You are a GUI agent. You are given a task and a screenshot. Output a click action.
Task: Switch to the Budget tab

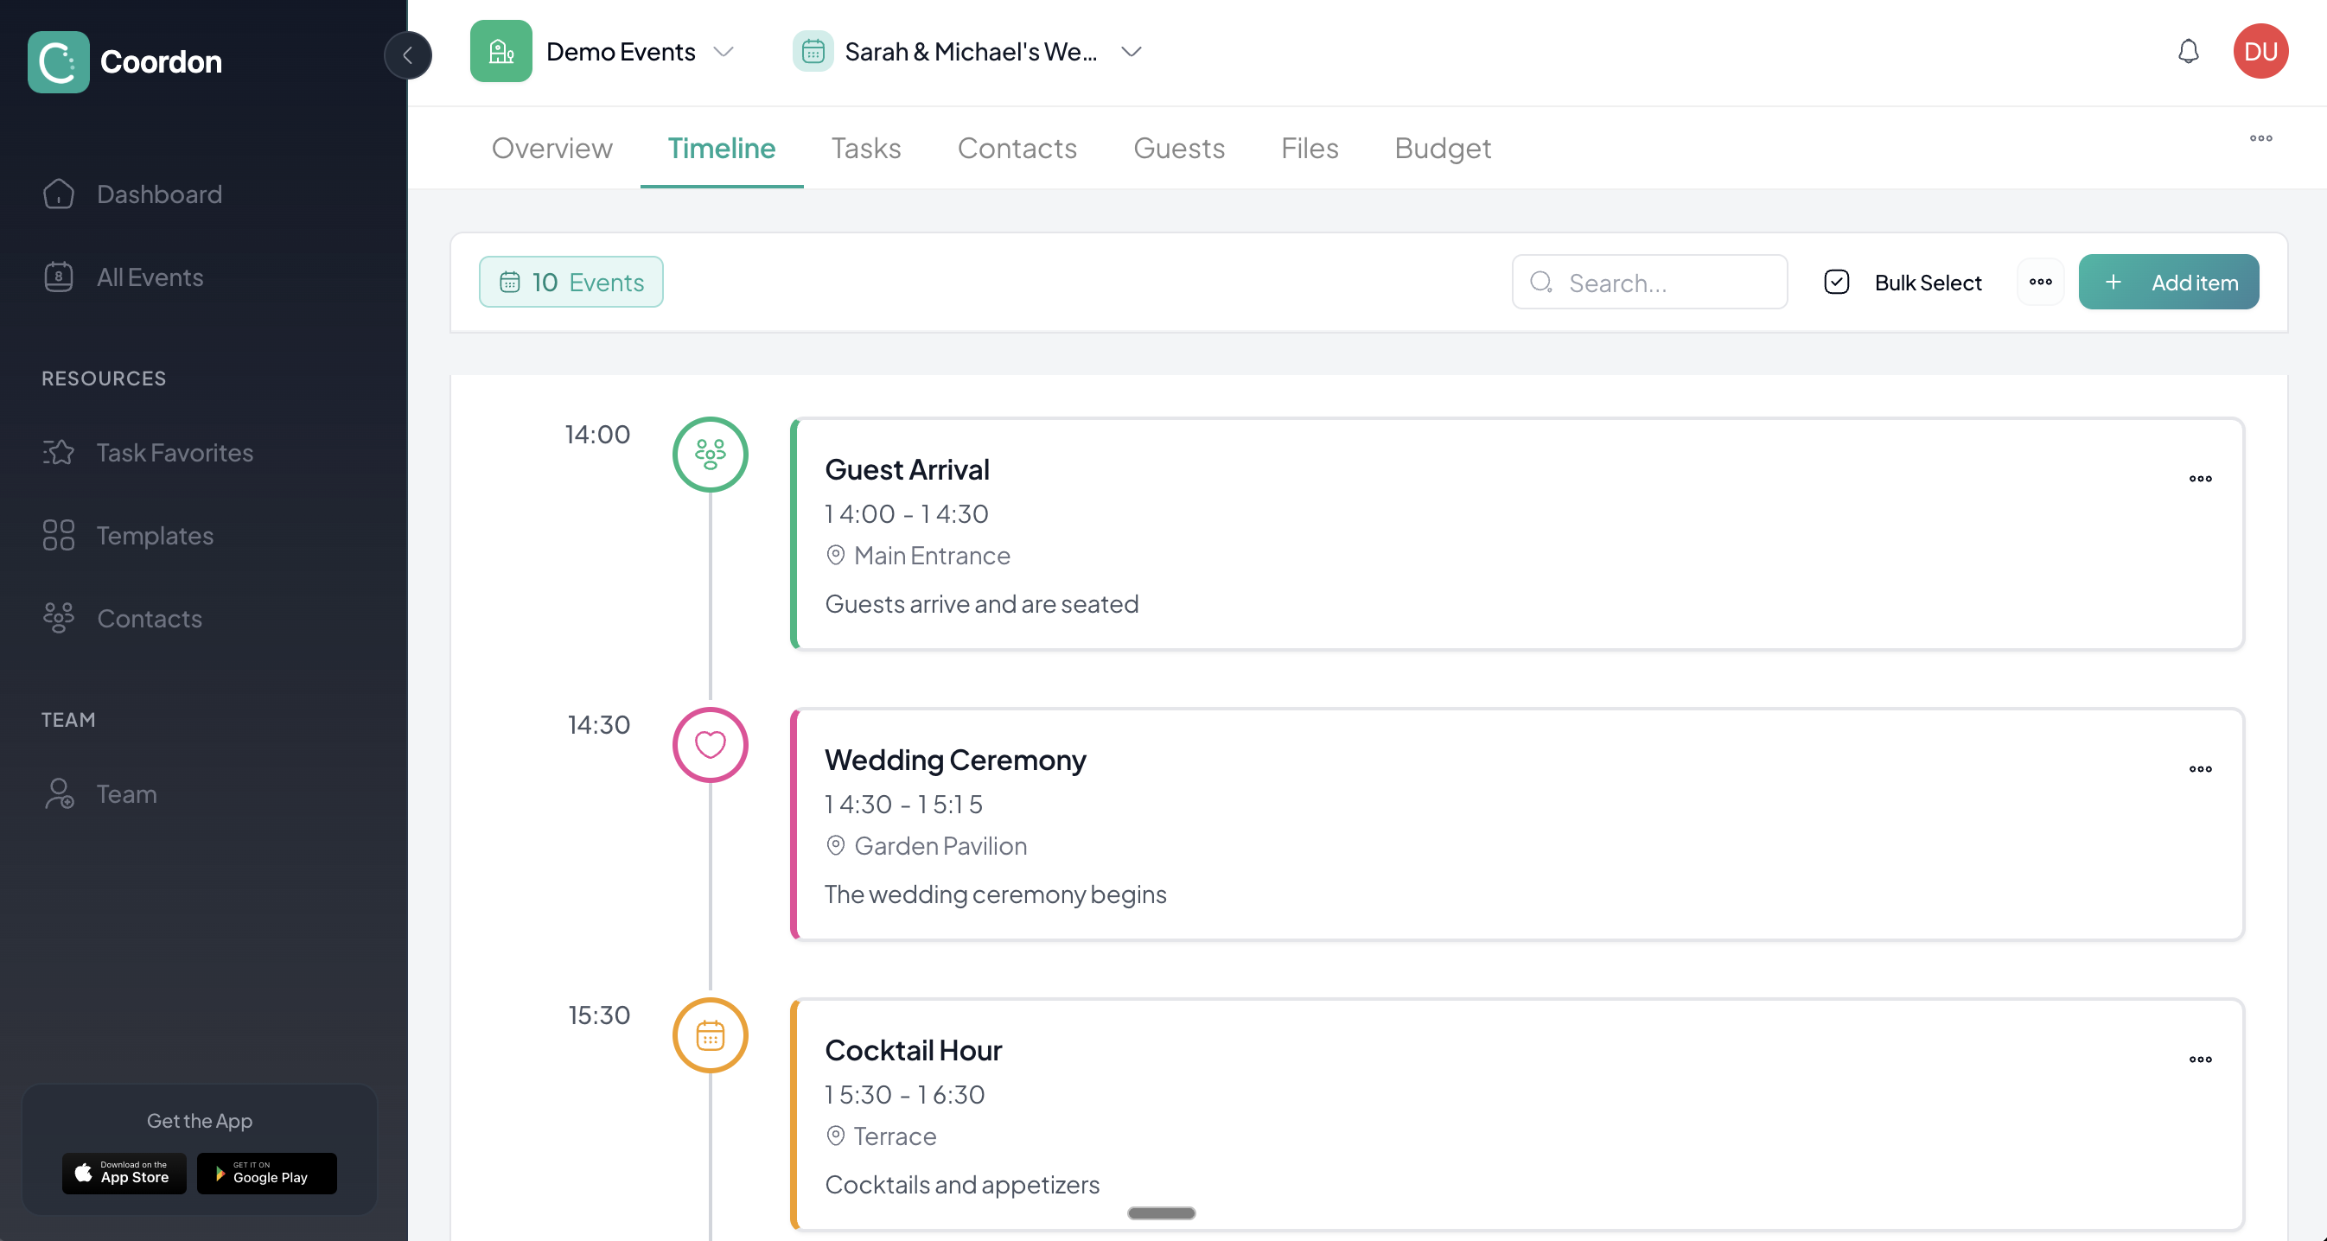(x=1442, y=148)
